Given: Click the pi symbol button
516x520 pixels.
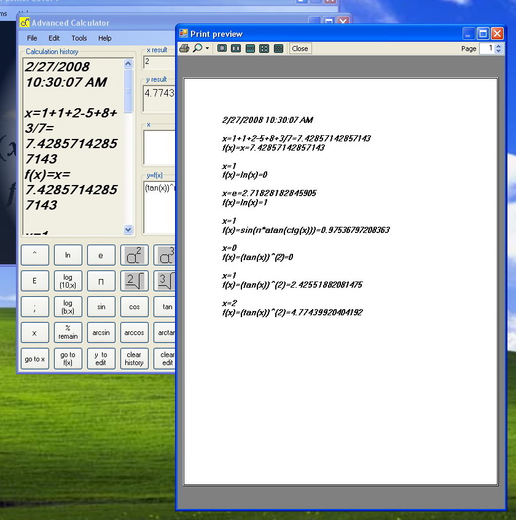Looking at the screenshot, I should pyautogui.click(x=101, y=281).
